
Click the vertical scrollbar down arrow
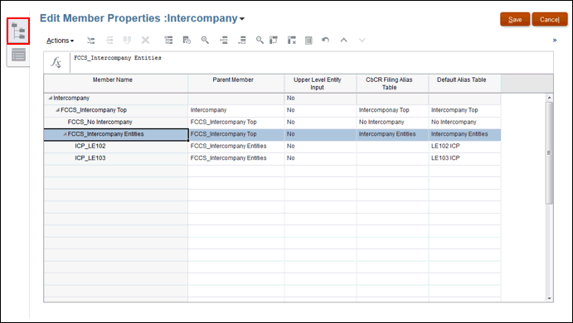549,298
